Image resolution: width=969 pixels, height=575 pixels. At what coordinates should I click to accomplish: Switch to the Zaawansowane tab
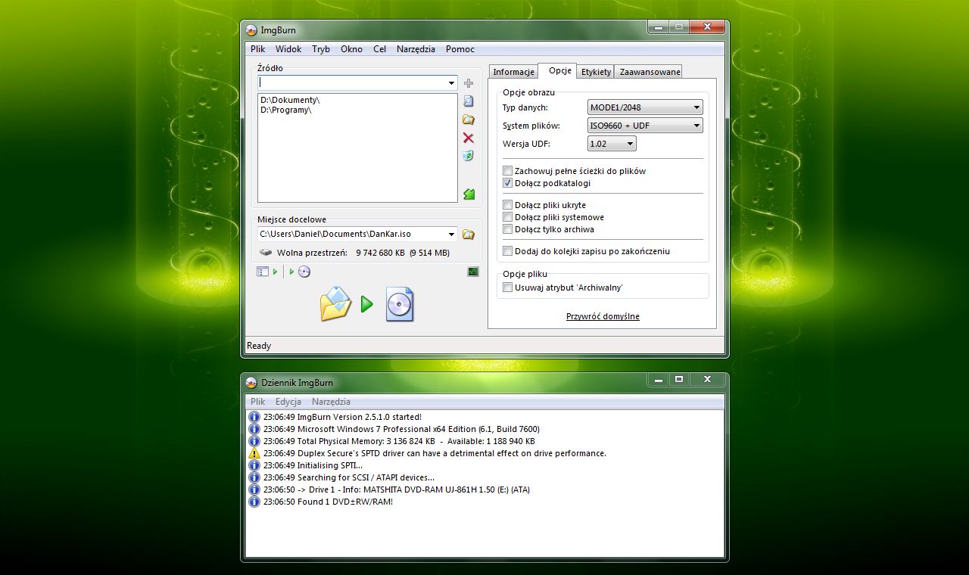pyautogui.click(x=649, y=72)
